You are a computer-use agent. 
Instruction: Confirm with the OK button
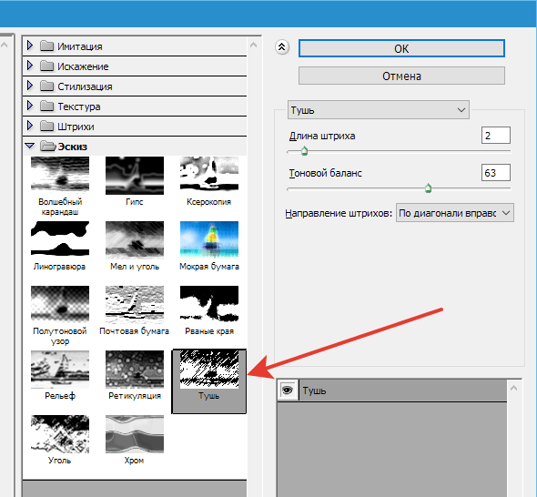click(x=401, y=48)
